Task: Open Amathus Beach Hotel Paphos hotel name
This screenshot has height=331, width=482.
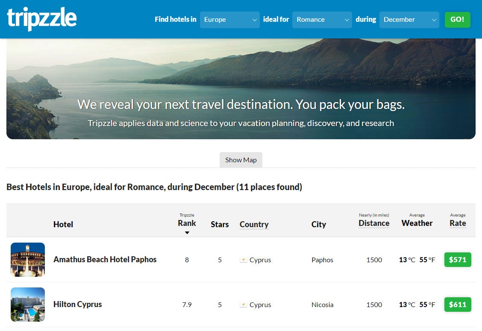Action: (105, 259)
